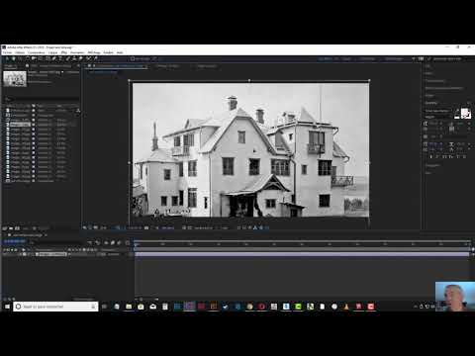Open the Align panel header on the right

pyautogui.click(x=428, y=96)
